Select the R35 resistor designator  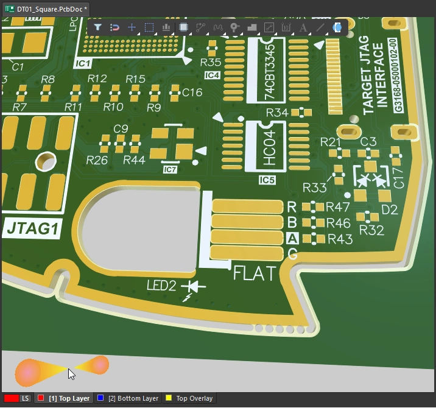click(x=211, y=62)
